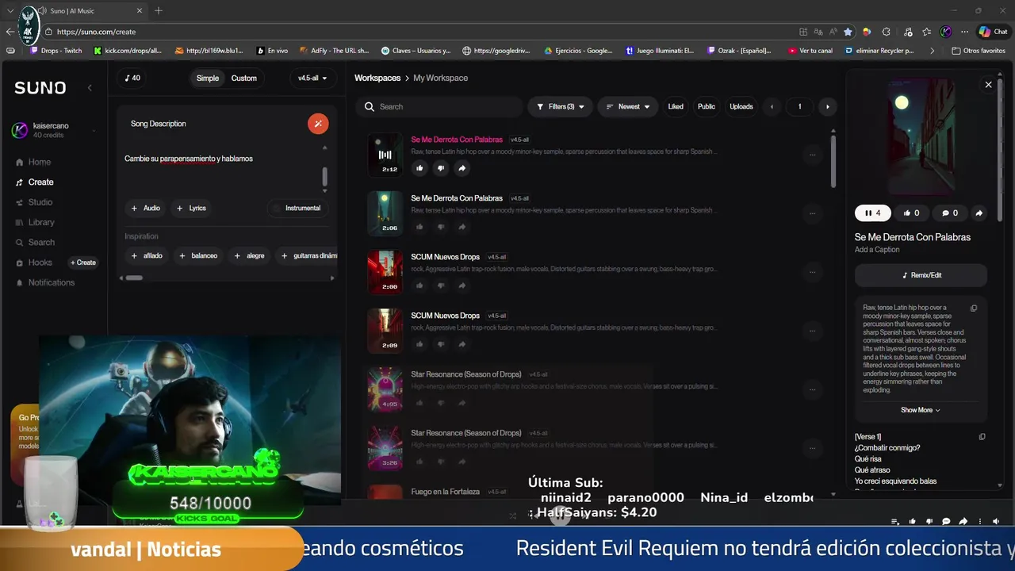Click the workspace Search field

click(x=439, y=106)
